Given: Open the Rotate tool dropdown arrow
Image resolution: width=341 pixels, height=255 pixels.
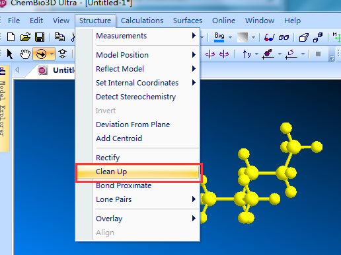Looking at the screenshot, I should [x=52, y=54].
